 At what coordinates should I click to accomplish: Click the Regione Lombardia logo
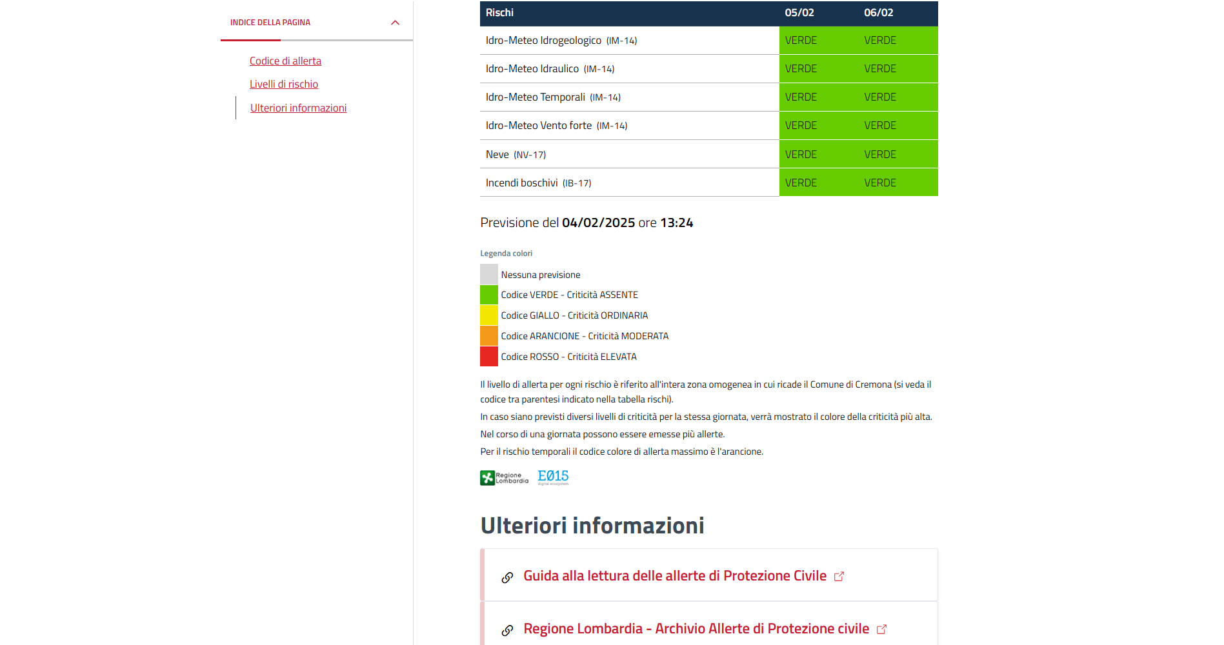pos(504,478)
